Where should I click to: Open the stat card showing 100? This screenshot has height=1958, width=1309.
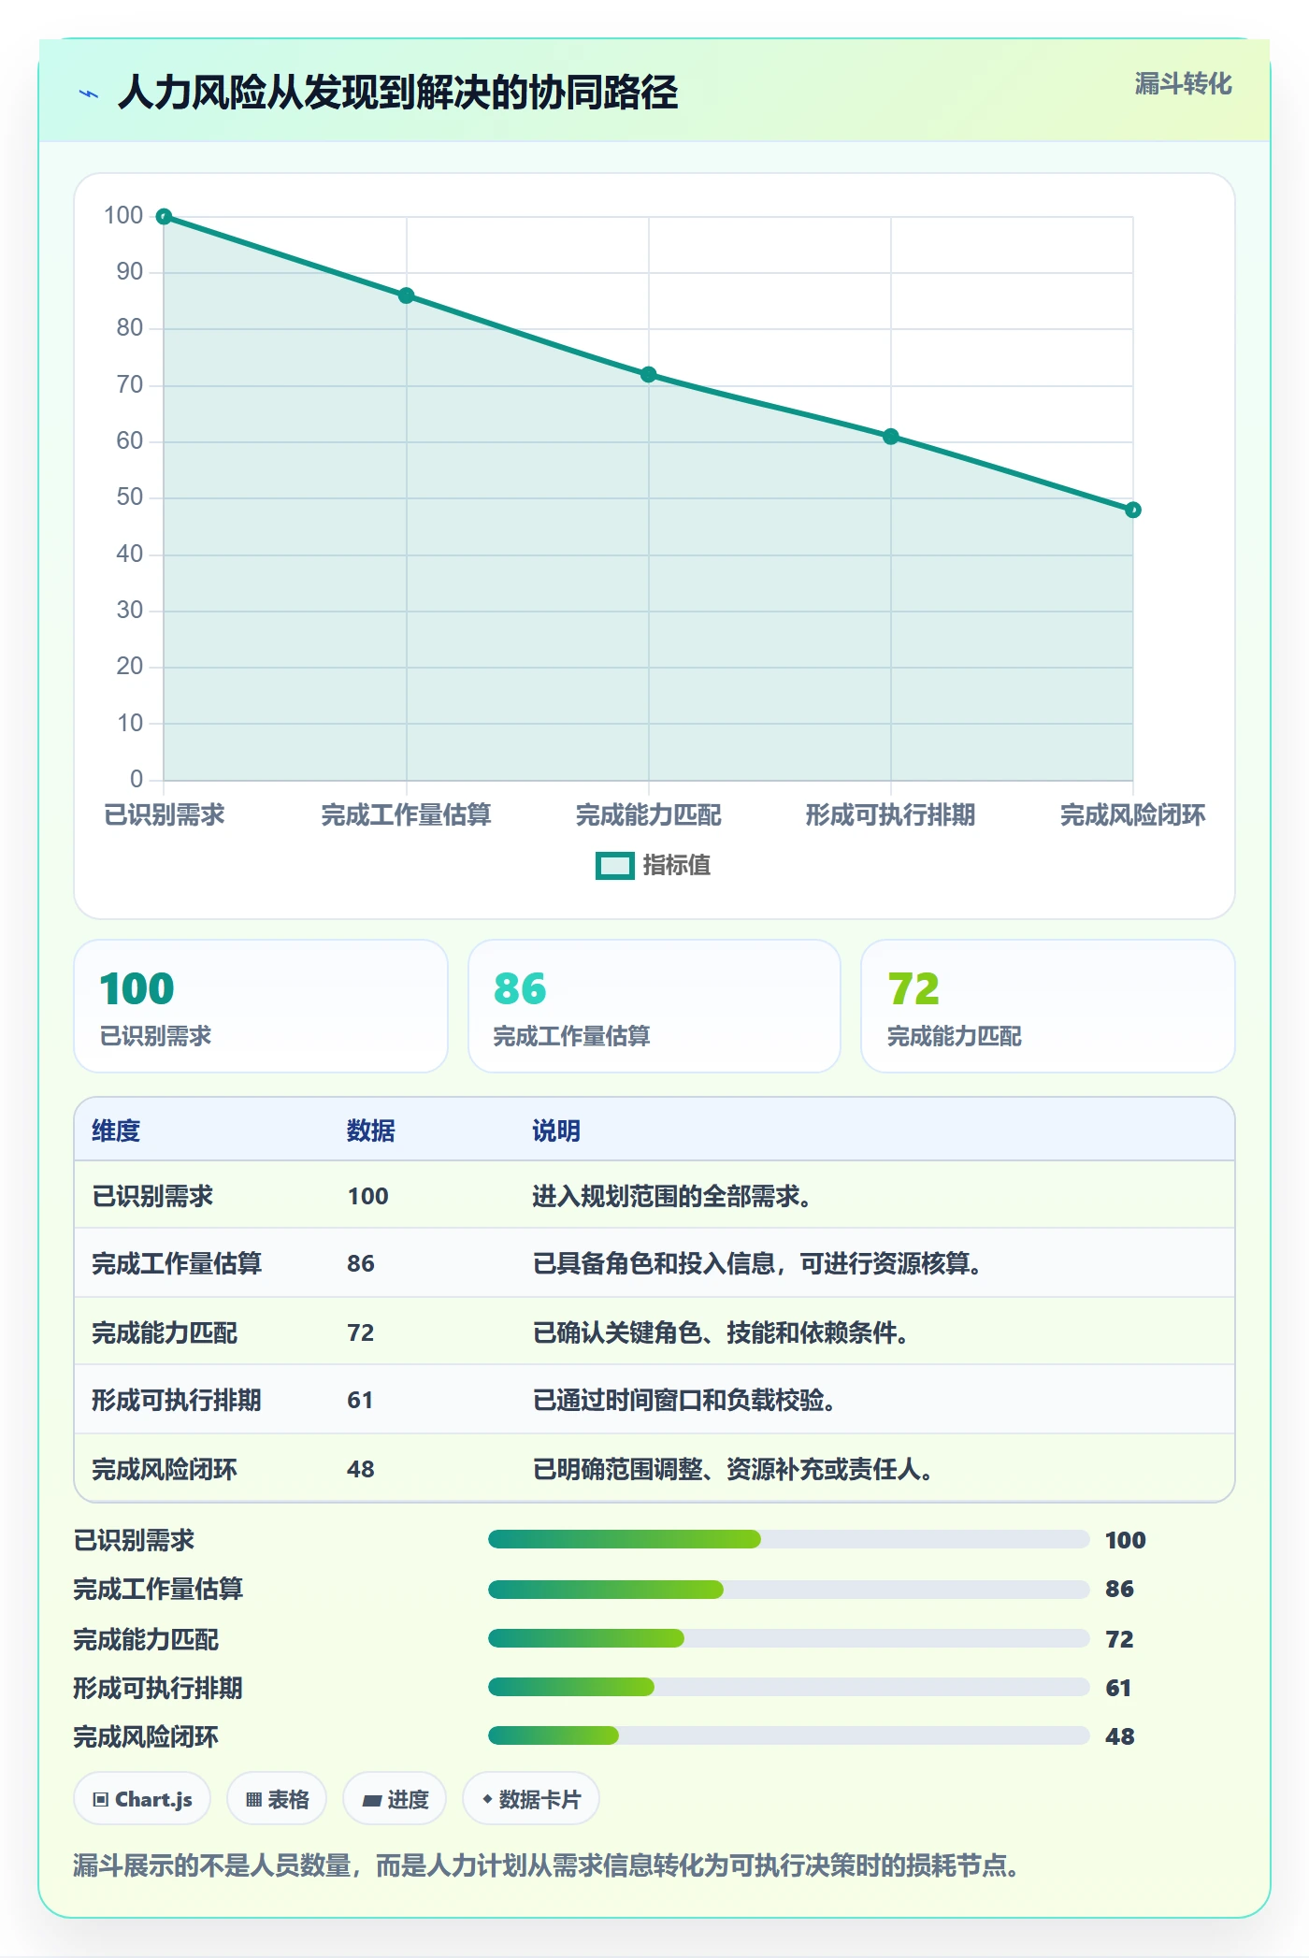coord(261,1006)
